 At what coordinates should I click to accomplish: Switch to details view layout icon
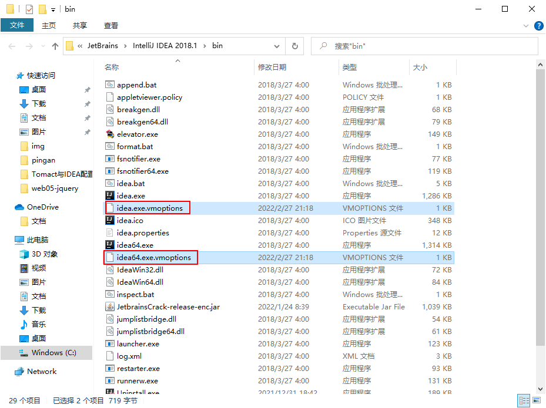click(x=524, y=400)
